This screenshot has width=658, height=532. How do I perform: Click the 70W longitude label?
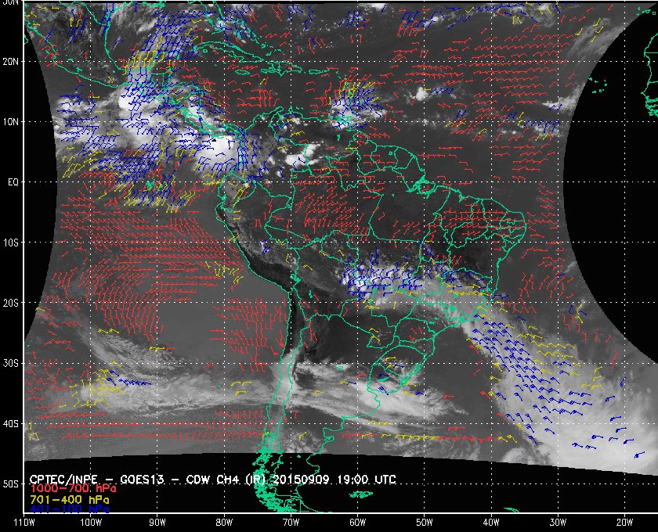coord(291,522)
